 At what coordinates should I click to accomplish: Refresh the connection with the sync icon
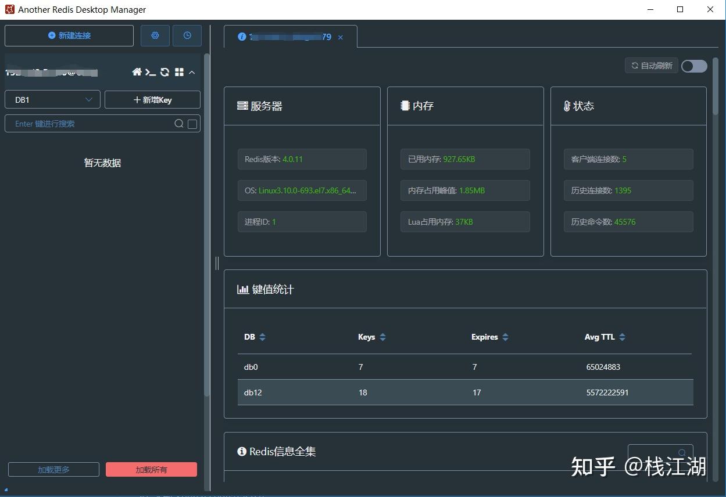tap(165, 72)
